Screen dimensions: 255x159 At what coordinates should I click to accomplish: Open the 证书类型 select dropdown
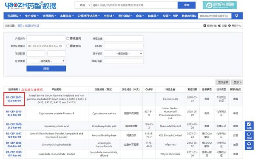46,61
